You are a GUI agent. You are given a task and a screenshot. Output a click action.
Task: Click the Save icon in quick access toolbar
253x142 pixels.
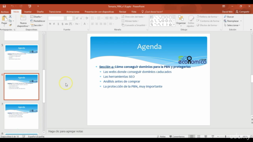(x=4, y=6)
